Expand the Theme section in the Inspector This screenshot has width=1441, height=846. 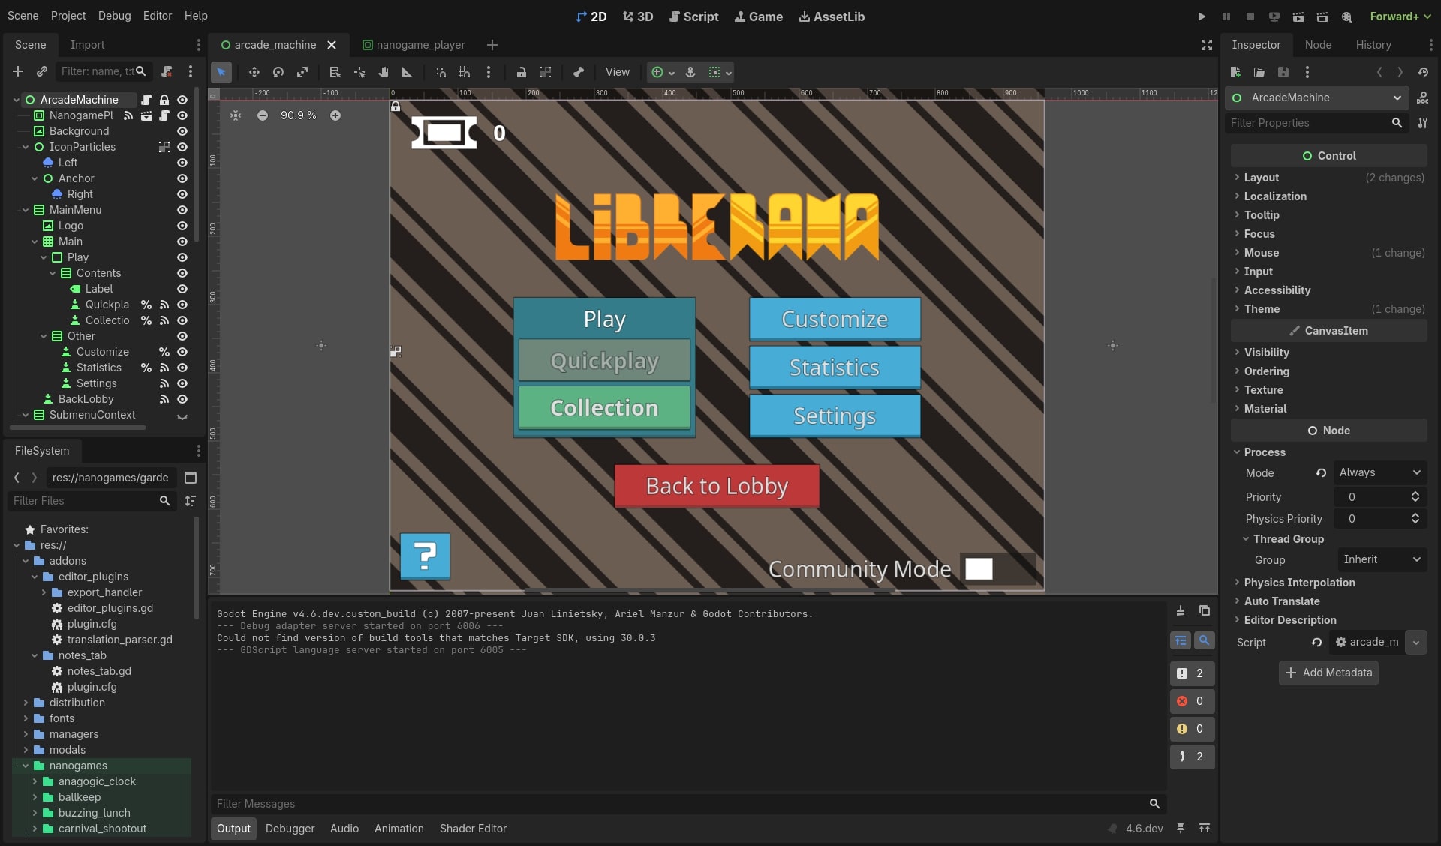pos(1263,309)
